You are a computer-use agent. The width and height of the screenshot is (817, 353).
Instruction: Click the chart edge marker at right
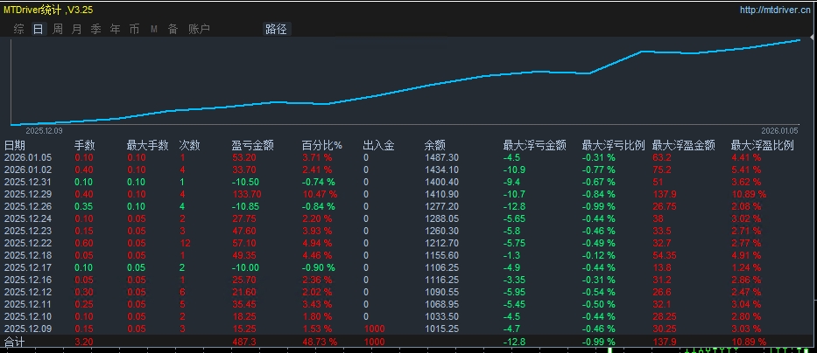click(813, 38)
